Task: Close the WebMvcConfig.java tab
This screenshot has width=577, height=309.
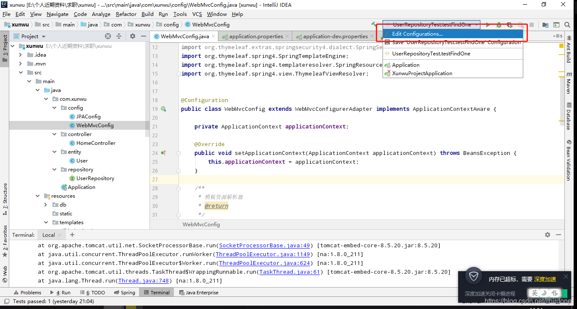Action: (x=213, y=36)
